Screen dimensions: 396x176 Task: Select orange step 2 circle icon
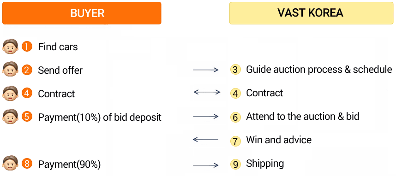pyautogui.click(x=27, y=70)
